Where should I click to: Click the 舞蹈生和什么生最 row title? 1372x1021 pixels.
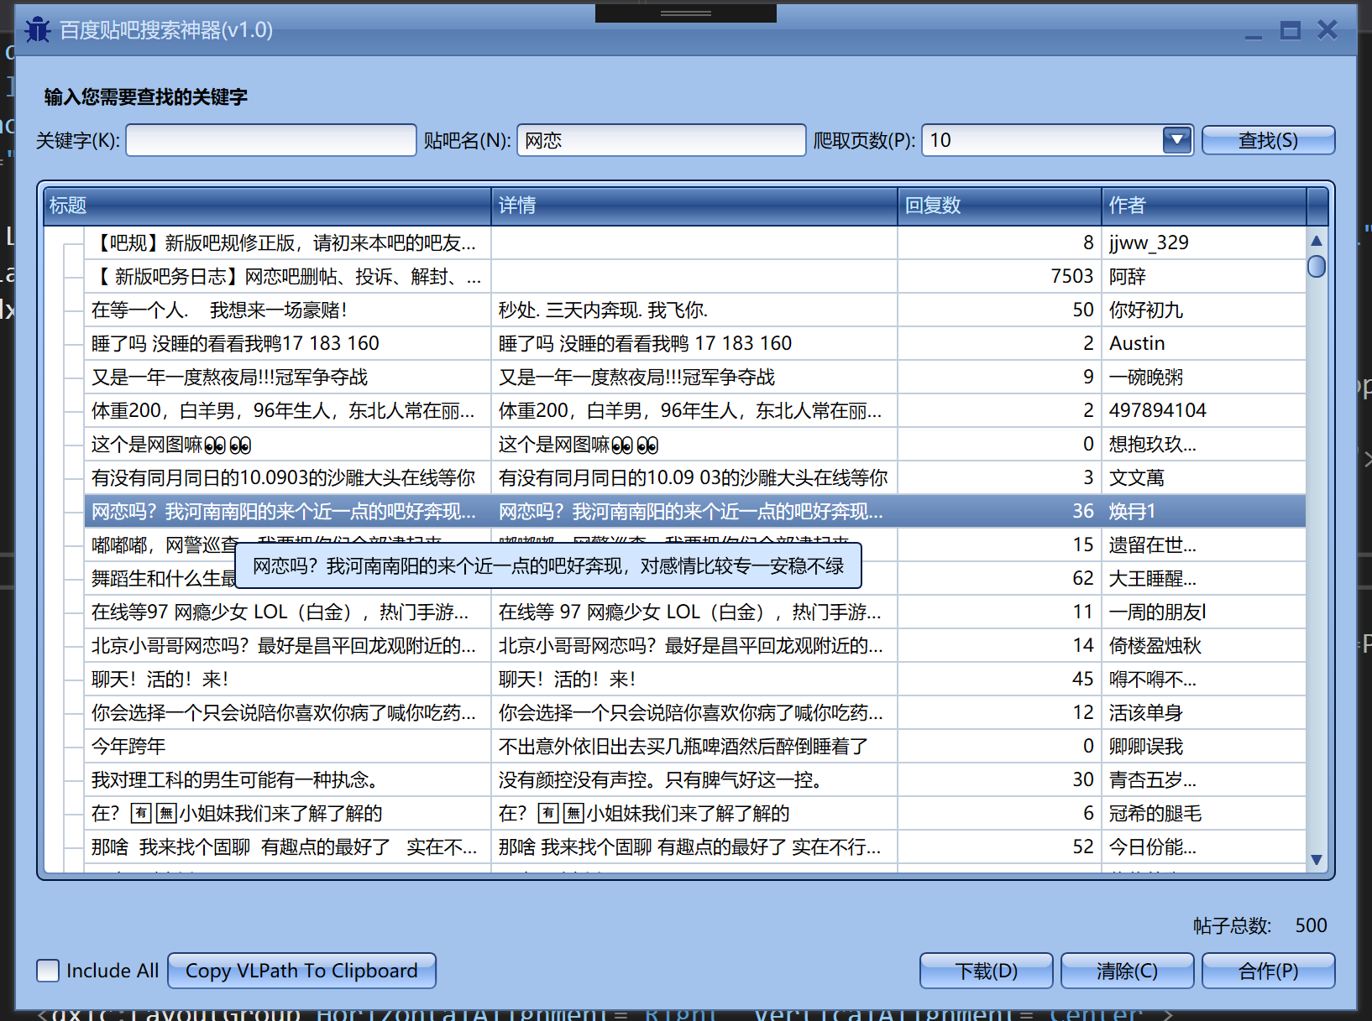point(164,579)
